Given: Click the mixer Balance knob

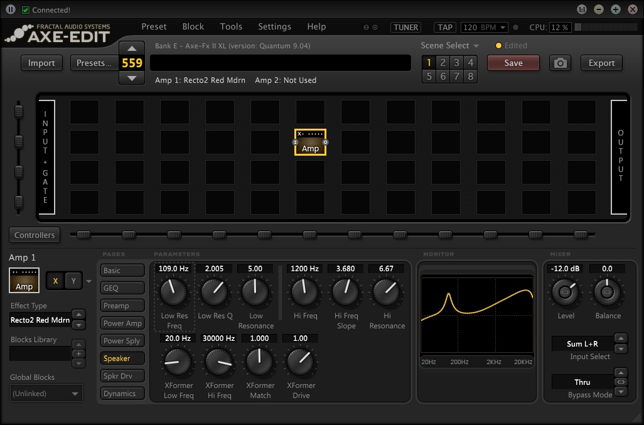Looking at the screenshot, I should coord(607,292).
